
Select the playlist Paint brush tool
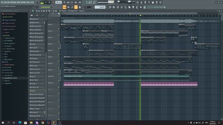click(x=39, y=11)
